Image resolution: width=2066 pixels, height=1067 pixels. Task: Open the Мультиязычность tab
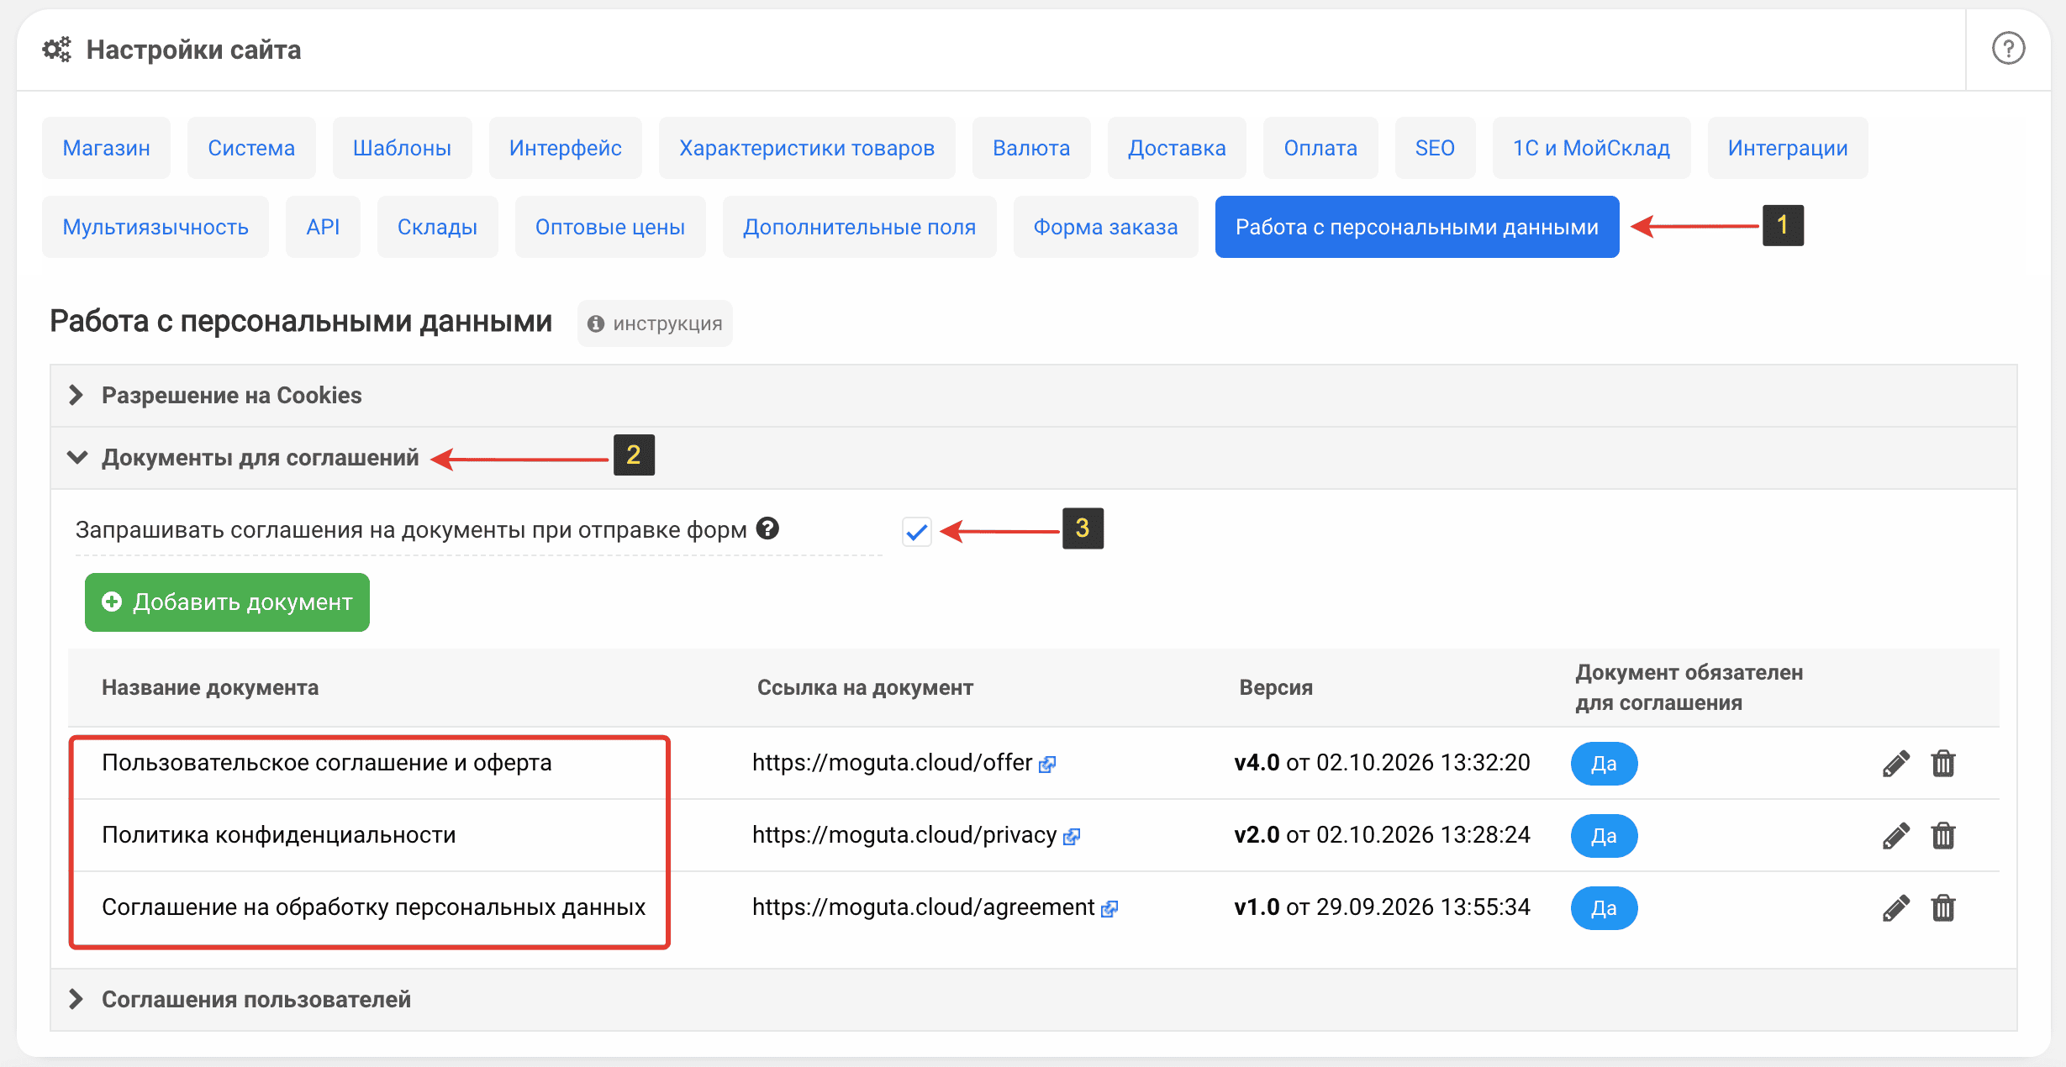[x=155, y=227]
